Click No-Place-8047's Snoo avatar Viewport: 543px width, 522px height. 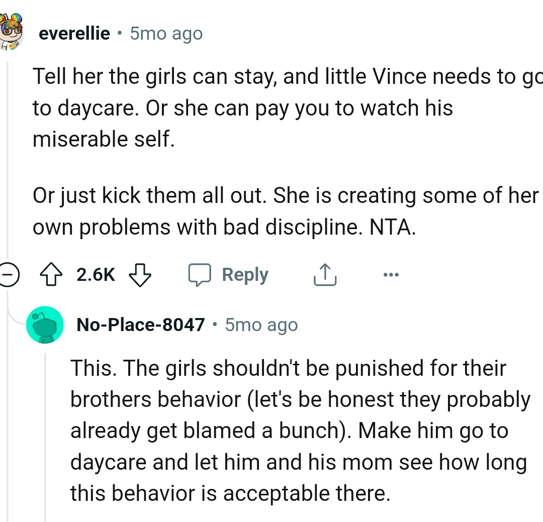click(x=44, y=325)
